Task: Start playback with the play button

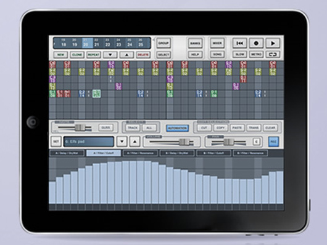Action: click(273, 43)
